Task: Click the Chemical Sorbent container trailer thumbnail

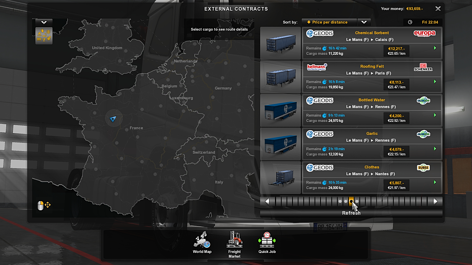Action: [x=280, y=43]
